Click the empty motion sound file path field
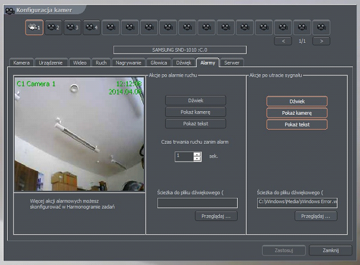360x265 pixels. (197, 203)
